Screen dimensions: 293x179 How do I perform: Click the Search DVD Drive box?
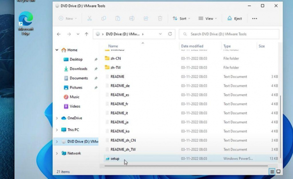[229, 34]
